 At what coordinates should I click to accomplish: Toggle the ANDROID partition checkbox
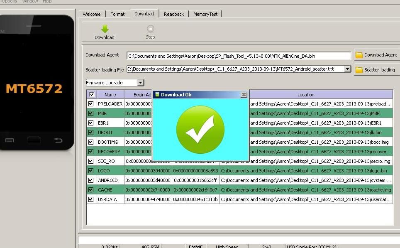tap(91, 180)
